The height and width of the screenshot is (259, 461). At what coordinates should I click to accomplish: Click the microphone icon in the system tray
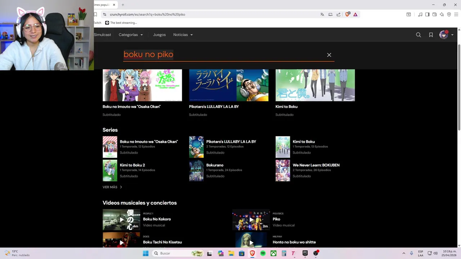[x=411, y=253]
